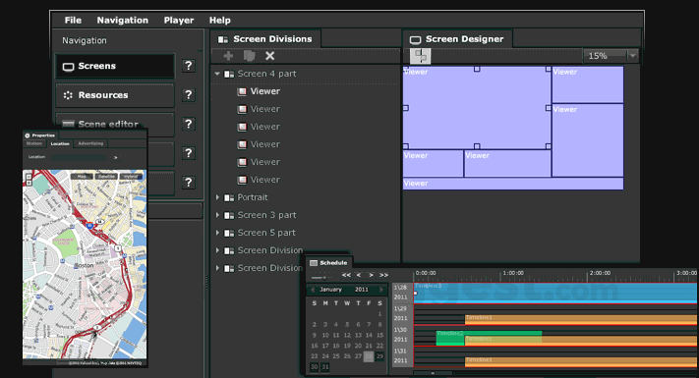Screen dimensions: 699x378
Task: Select January 29 in the calendar
Action: click(379, 356)
